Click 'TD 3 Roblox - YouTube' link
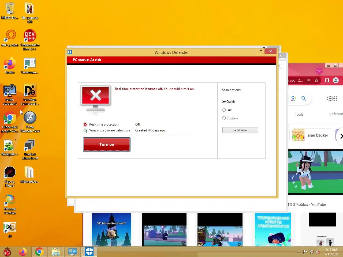The height and width of the screenshot is (257, 343). pyautogui.click(x=307, y=205)
